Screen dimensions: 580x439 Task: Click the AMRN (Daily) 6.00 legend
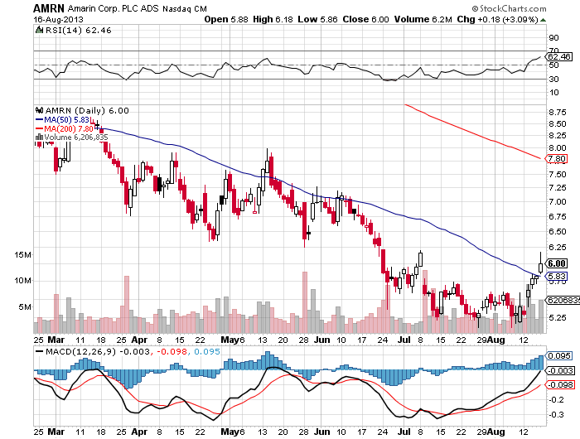87,110
